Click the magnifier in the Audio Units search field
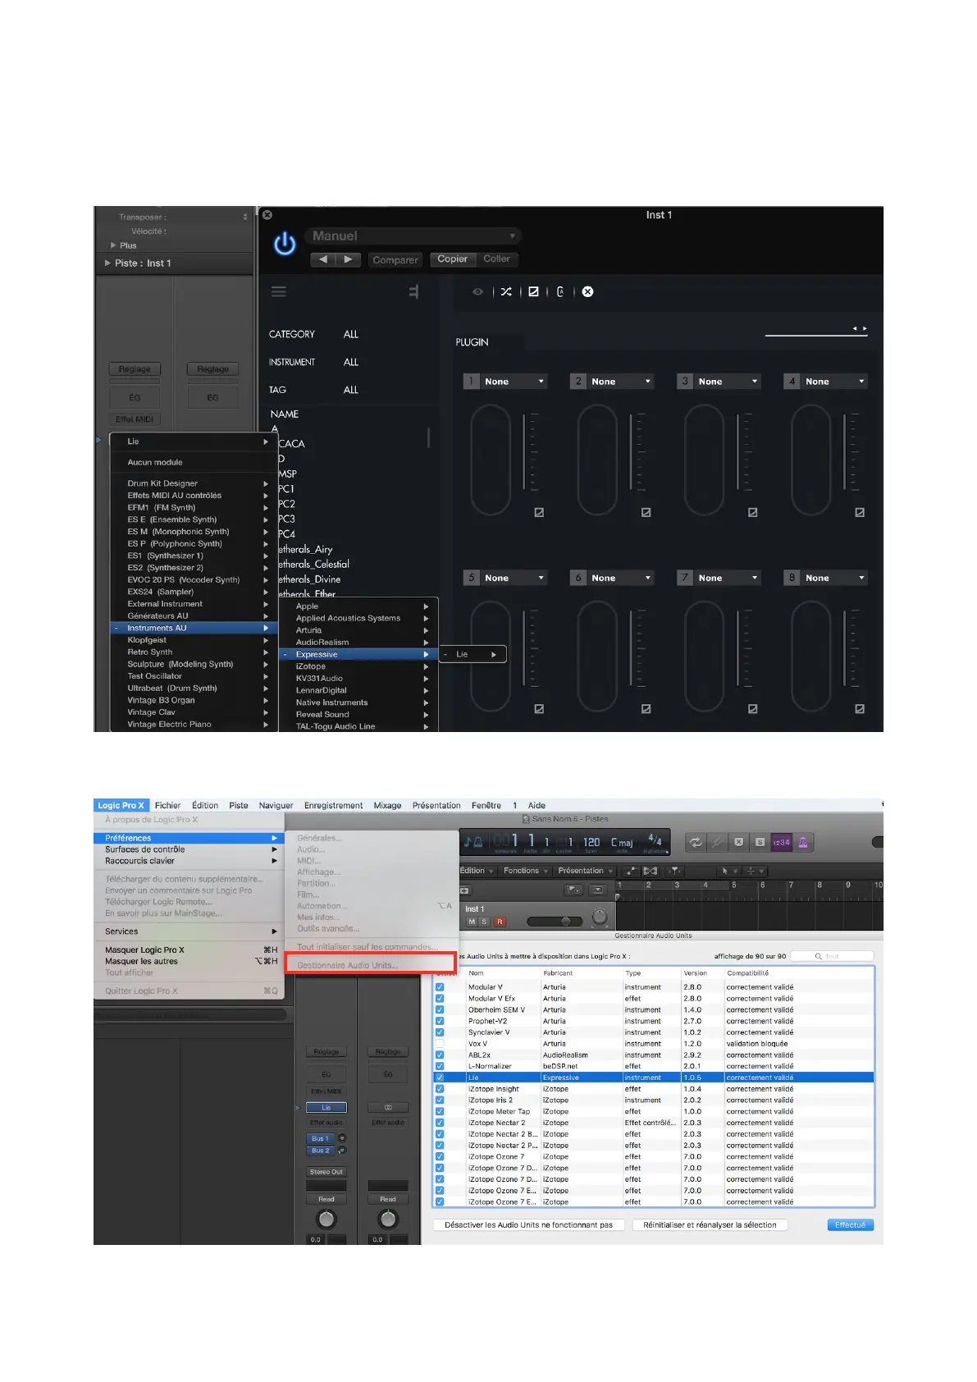 (x=819, y=956)
